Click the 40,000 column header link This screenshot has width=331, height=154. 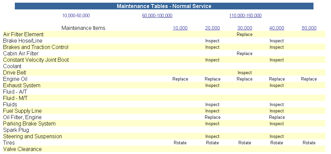click(x=277, y=28)
